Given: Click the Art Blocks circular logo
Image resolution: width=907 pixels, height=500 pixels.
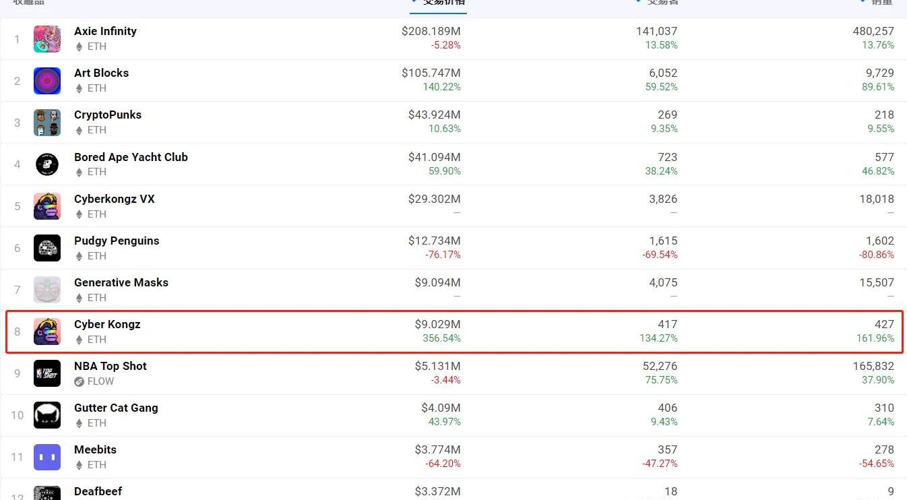Looking at the screenshot, I should pos(47,81).
